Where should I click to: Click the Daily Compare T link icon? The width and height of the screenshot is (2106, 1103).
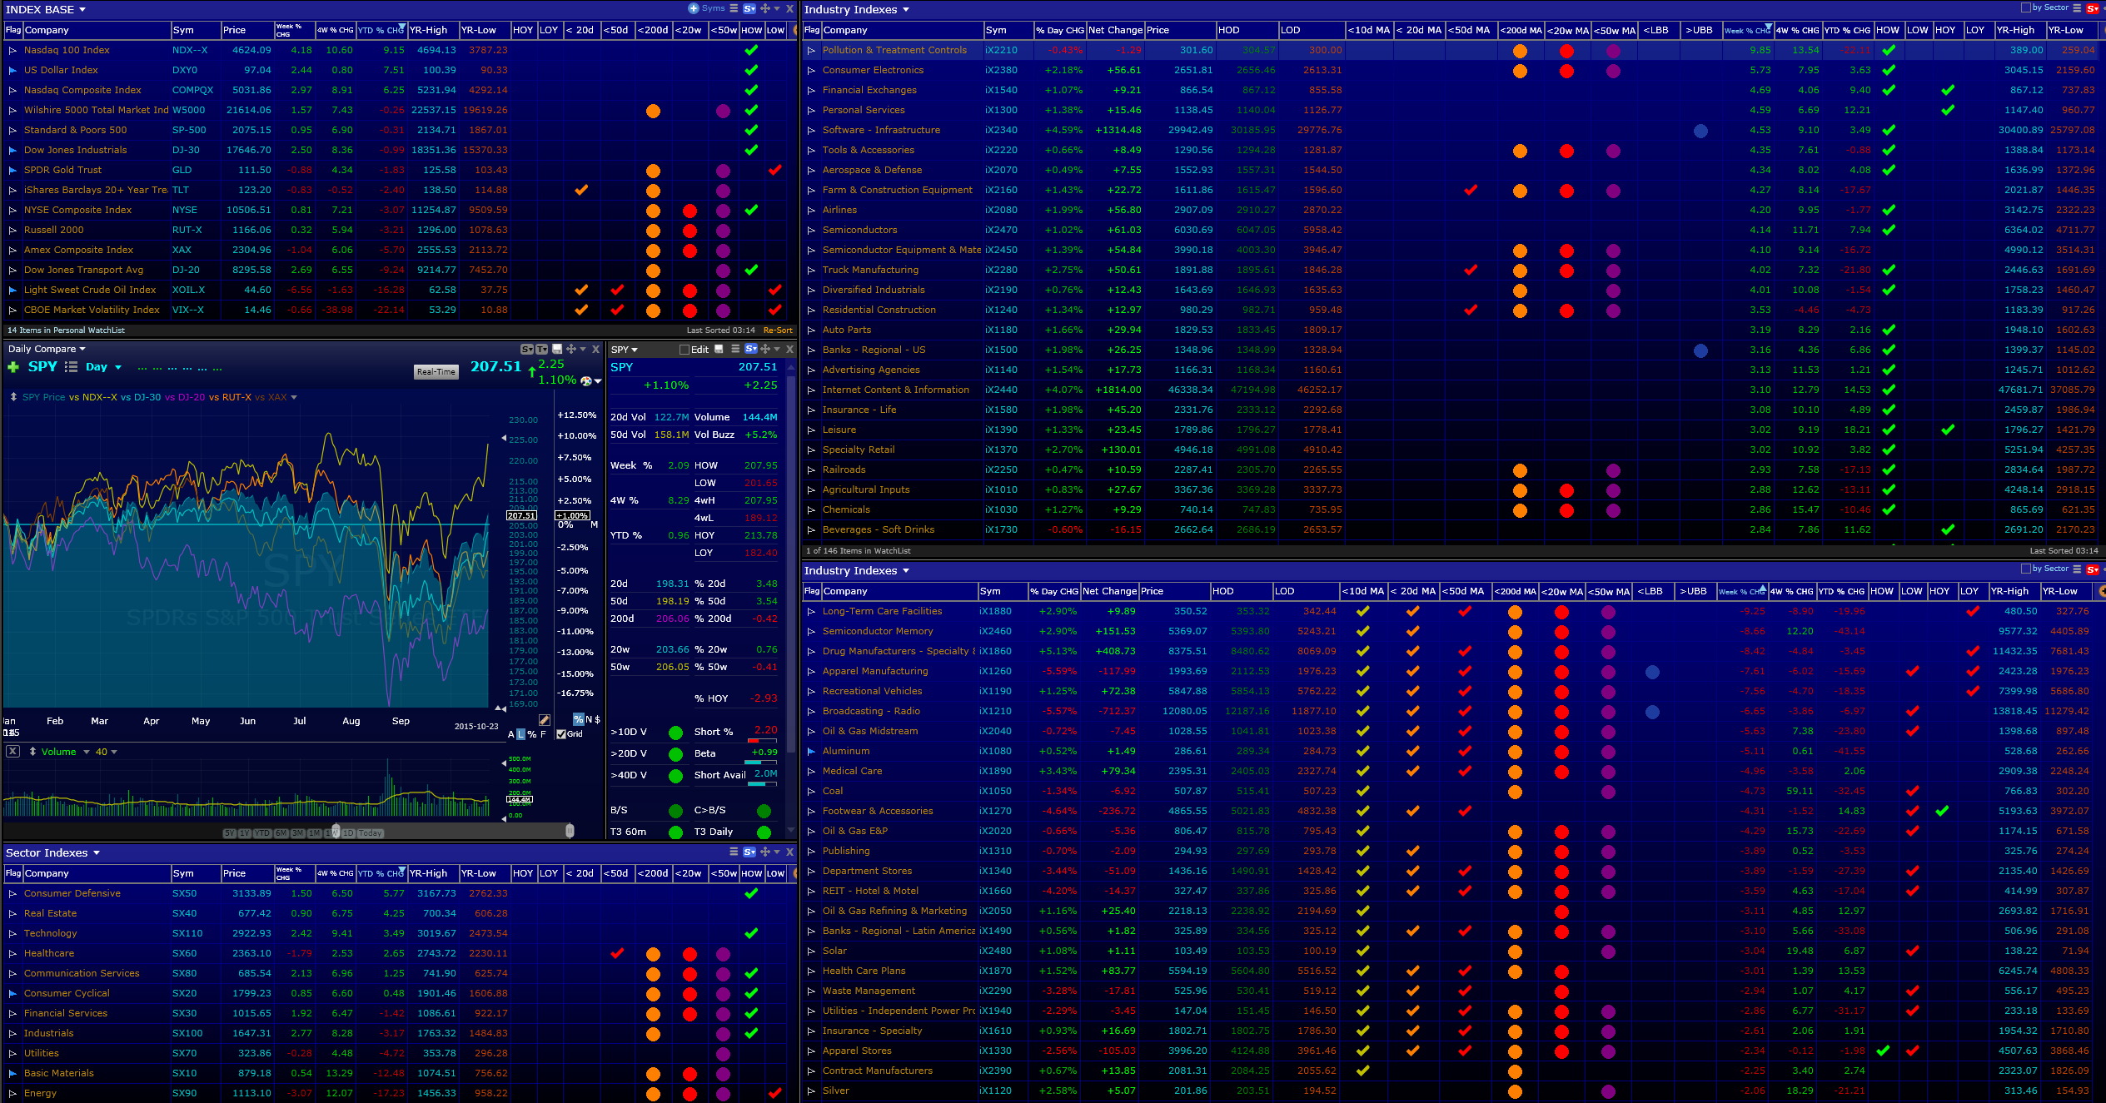point(541,349)
